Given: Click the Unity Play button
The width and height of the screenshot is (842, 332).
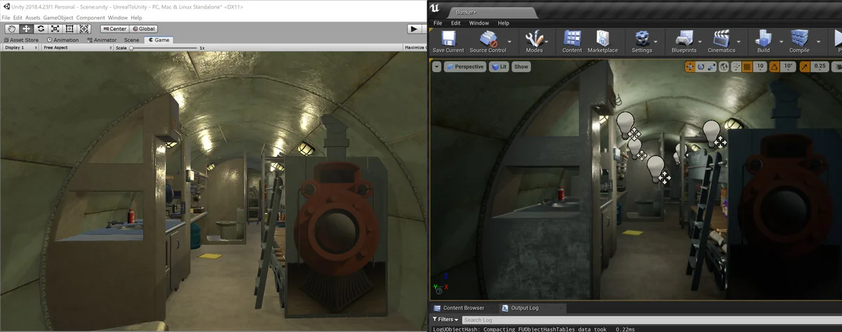Looking at the screenshot, I should click(x=414, y=29).
